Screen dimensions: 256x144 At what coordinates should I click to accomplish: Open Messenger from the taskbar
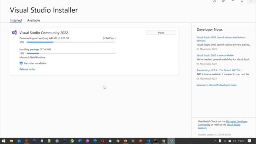87,141
